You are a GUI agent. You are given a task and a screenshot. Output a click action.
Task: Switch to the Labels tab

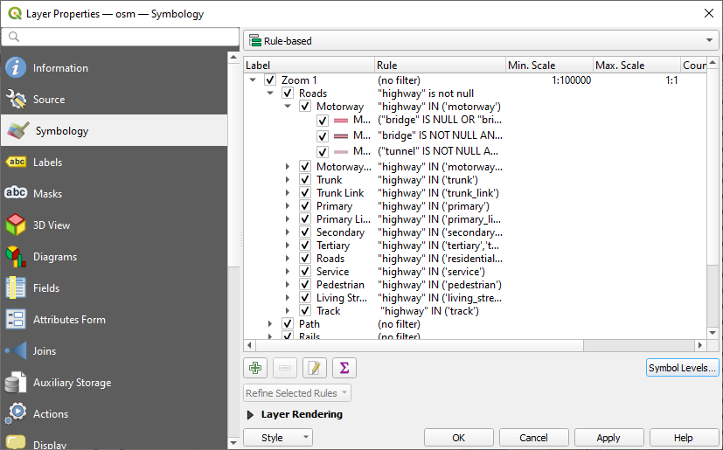[x=114, y=163]
